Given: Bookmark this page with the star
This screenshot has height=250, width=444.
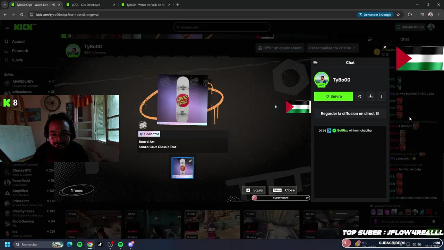Looking at the screenshot, I should pyautogui.click(x=398, y=15).
